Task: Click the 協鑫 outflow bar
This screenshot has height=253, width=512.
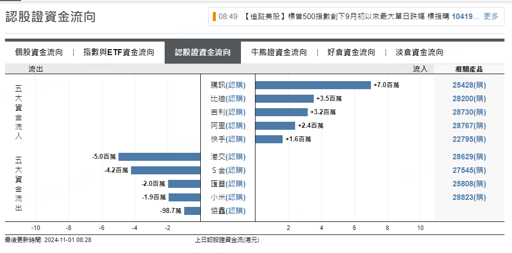Action: coord(192,211)
